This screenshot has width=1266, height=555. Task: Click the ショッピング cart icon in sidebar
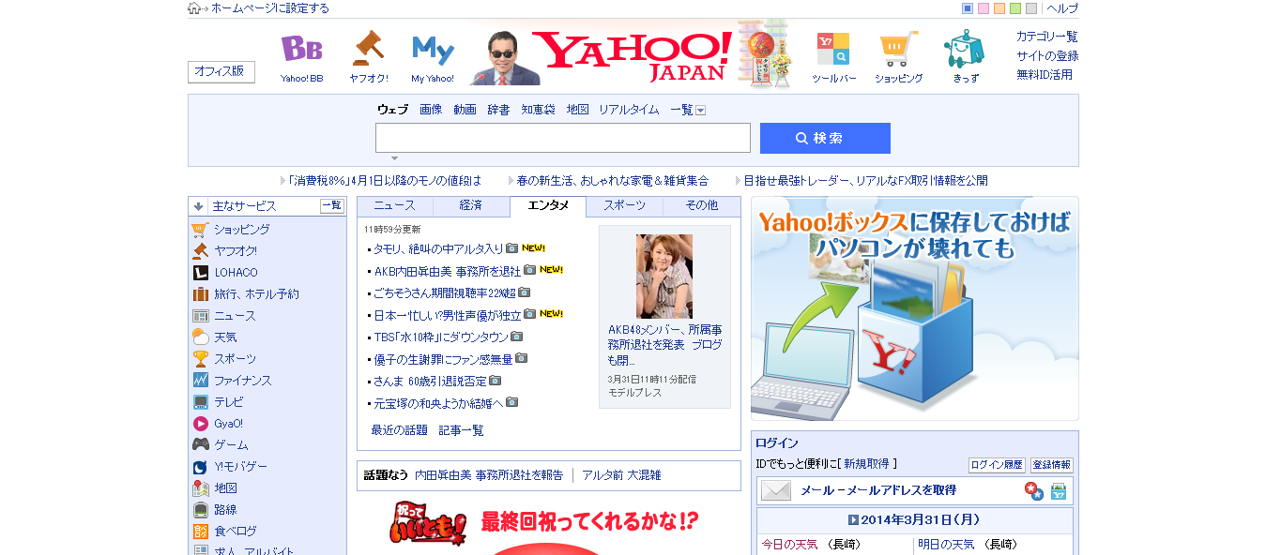(x=200, y=230)
